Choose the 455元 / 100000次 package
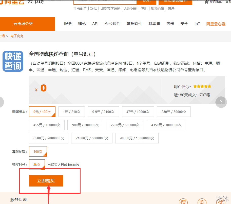 point(47,125)
